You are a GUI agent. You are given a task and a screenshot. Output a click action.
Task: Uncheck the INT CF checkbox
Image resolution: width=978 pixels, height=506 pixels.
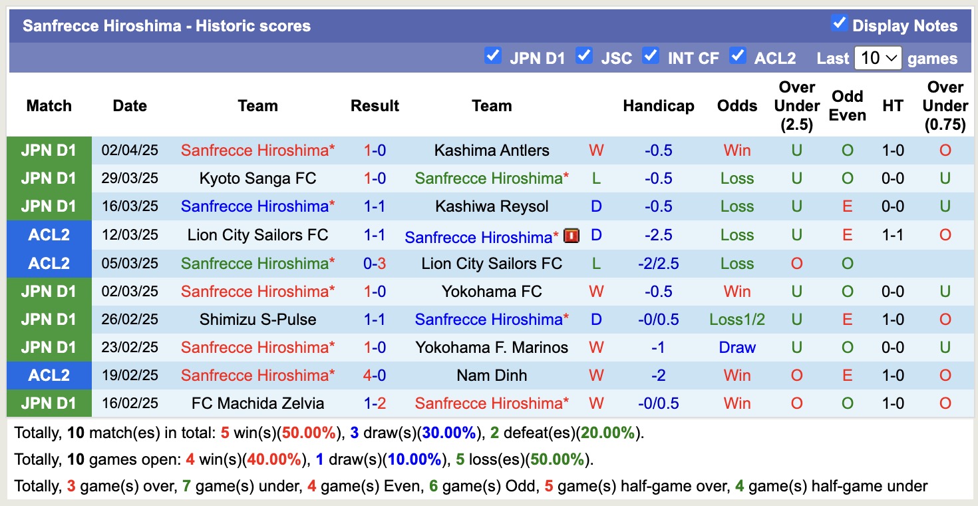[x=651, y=57]
